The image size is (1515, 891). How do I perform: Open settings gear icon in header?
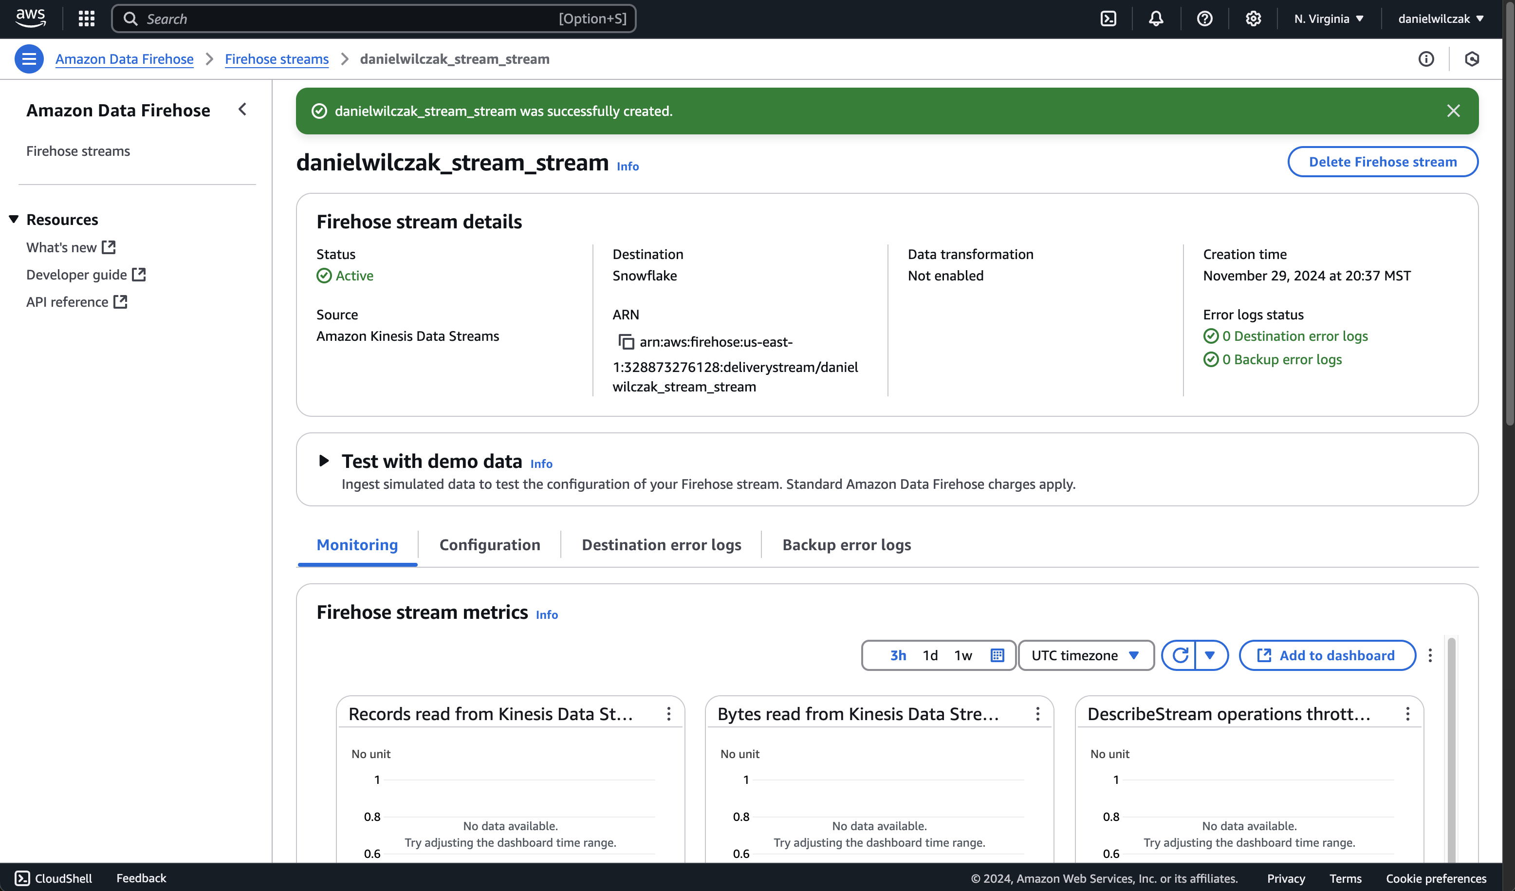point(1253,19)
